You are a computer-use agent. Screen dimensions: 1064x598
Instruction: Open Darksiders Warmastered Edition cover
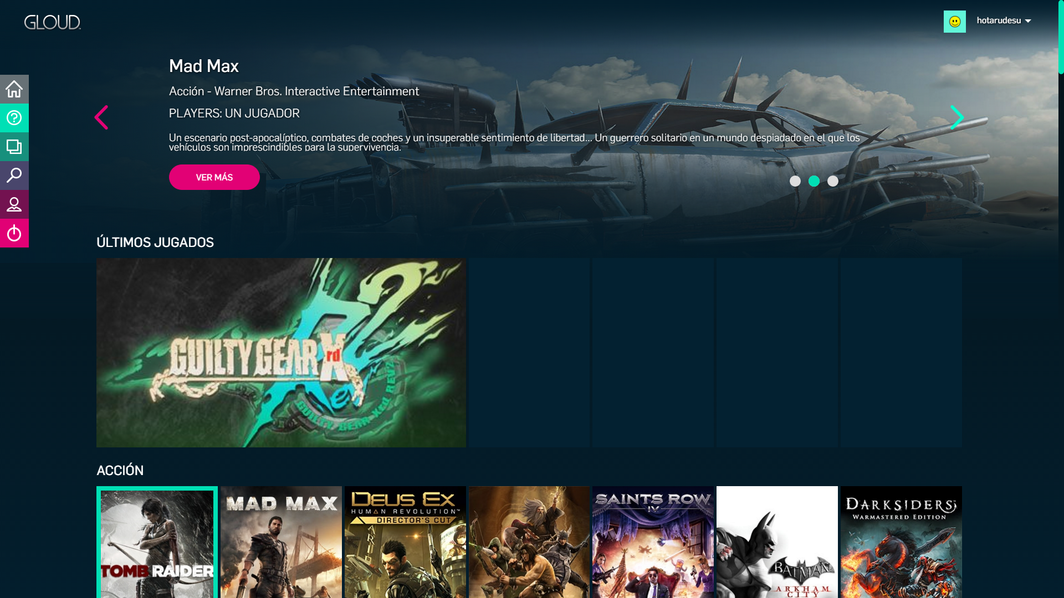point(901,543)
